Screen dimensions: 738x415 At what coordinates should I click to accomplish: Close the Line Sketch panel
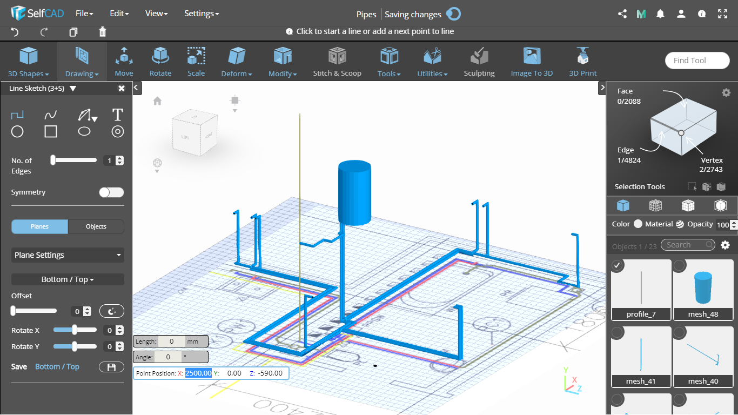point(122,89)
